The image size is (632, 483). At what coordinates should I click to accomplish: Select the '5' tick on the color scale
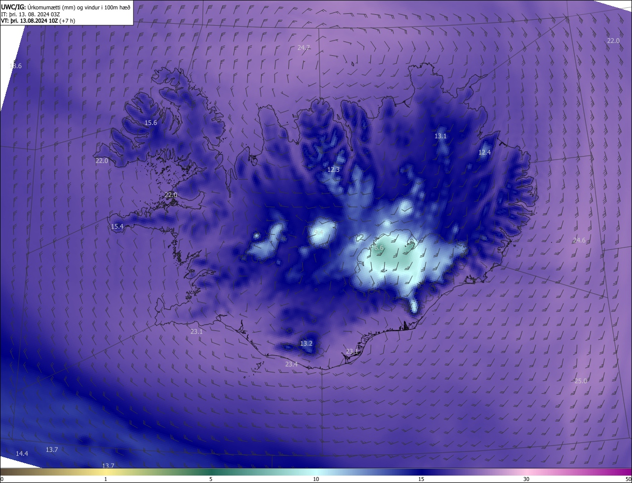tap(211, 480)
